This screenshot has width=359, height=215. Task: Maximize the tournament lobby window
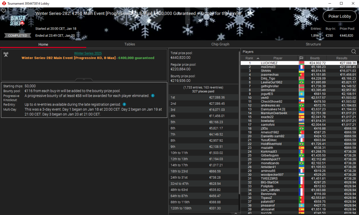click(x=341, y=3)
